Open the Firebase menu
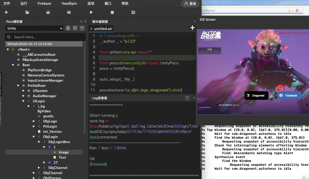 click(x=44, y=4)
